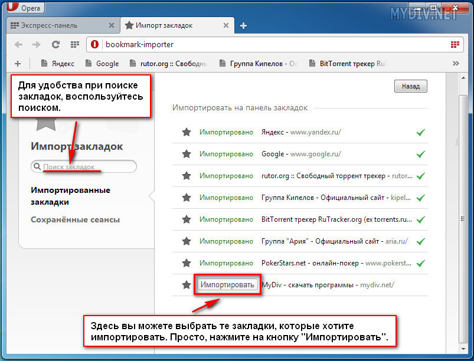This screenshot has height=361, width=474.
Task: Click Импортировать на панель закладок heading
Action: pos(240,107)
